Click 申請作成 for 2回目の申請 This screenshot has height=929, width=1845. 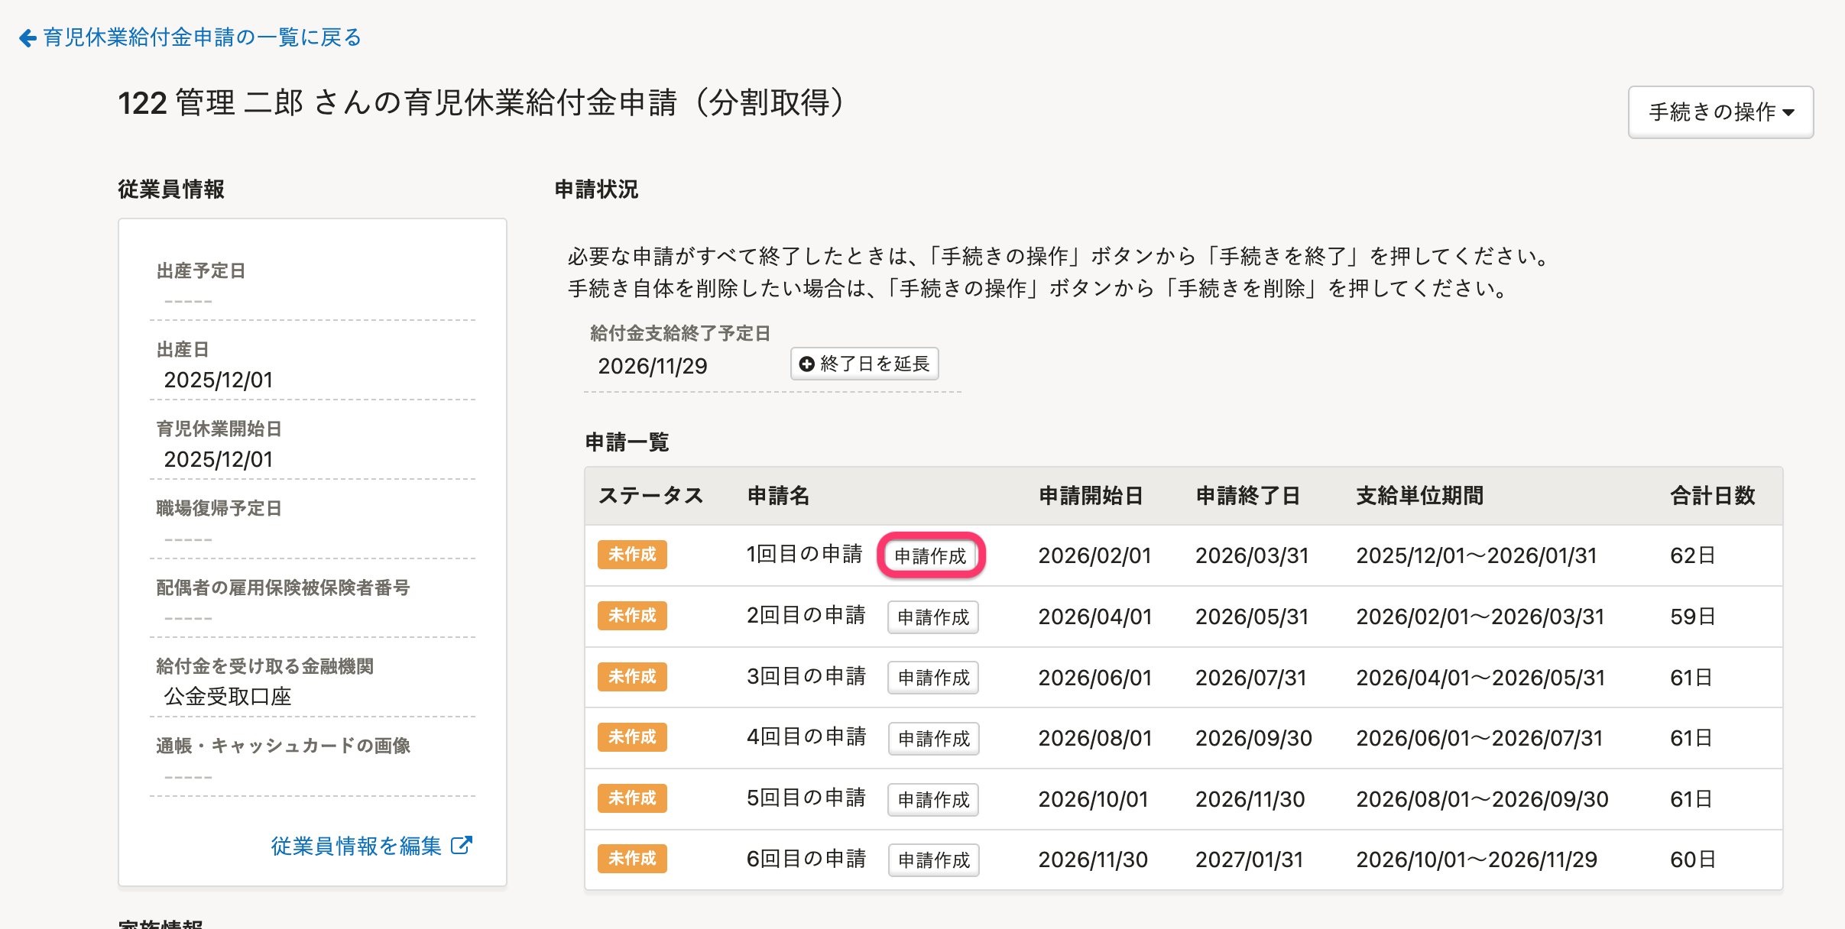[932, 617]
